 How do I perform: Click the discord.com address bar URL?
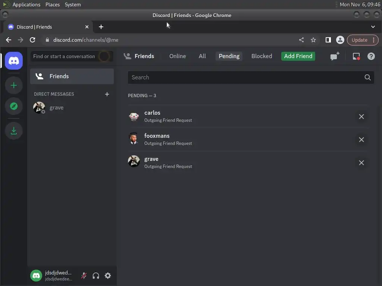pos(86,40)
